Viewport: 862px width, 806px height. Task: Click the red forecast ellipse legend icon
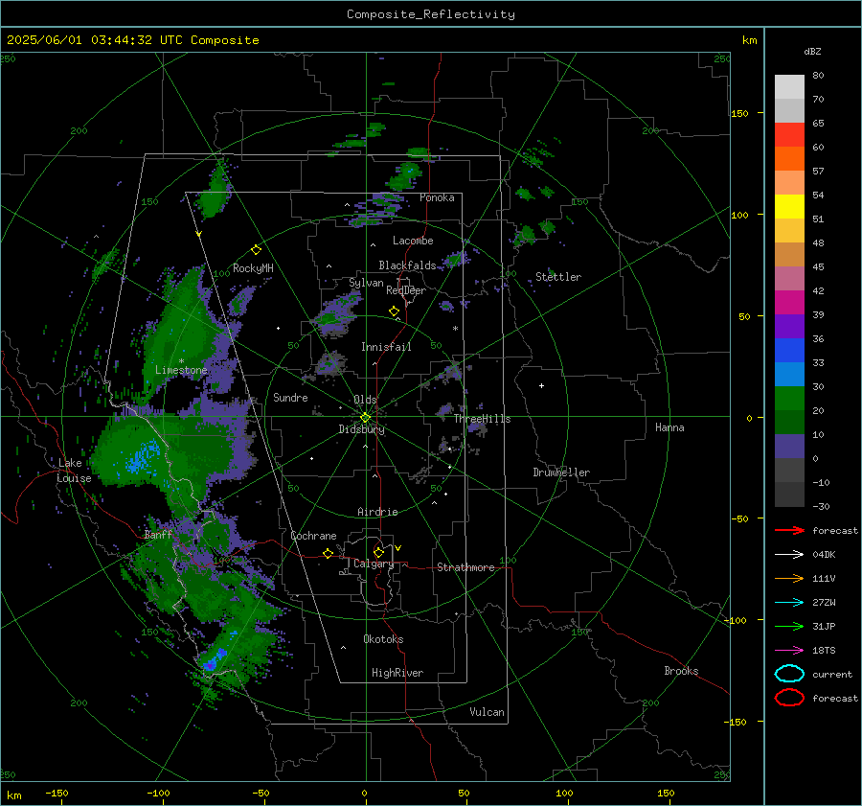(x=789, y=698)
